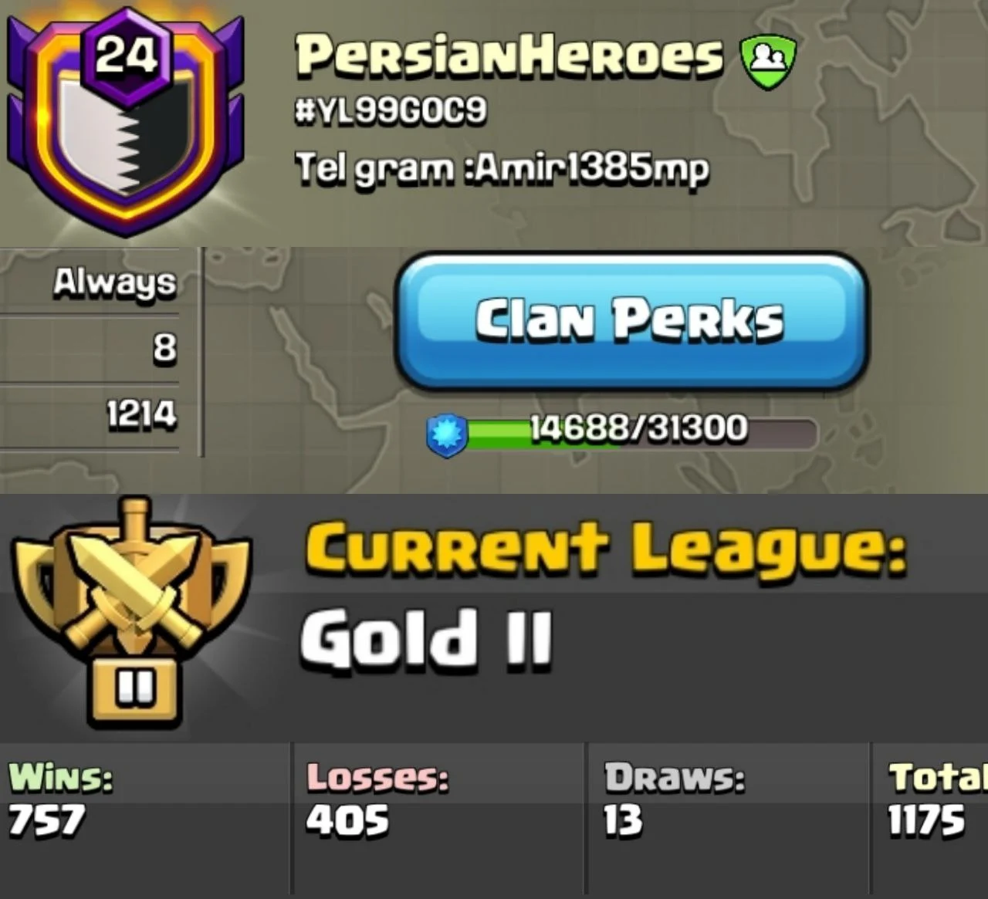Screen dimensions: 988x899
Task: Tap the II tier plate under trophy
Action: (135, 688)
